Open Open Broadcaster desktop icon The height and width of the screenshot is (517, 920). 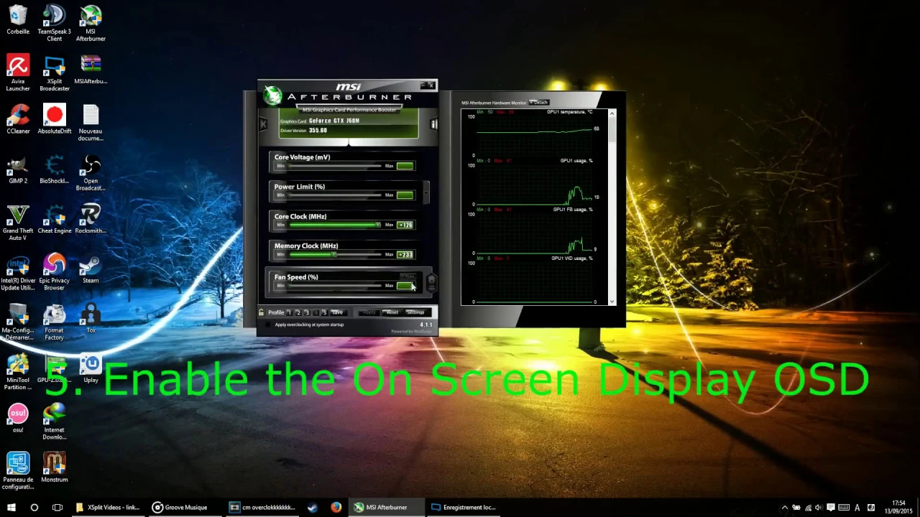point(91,173)
